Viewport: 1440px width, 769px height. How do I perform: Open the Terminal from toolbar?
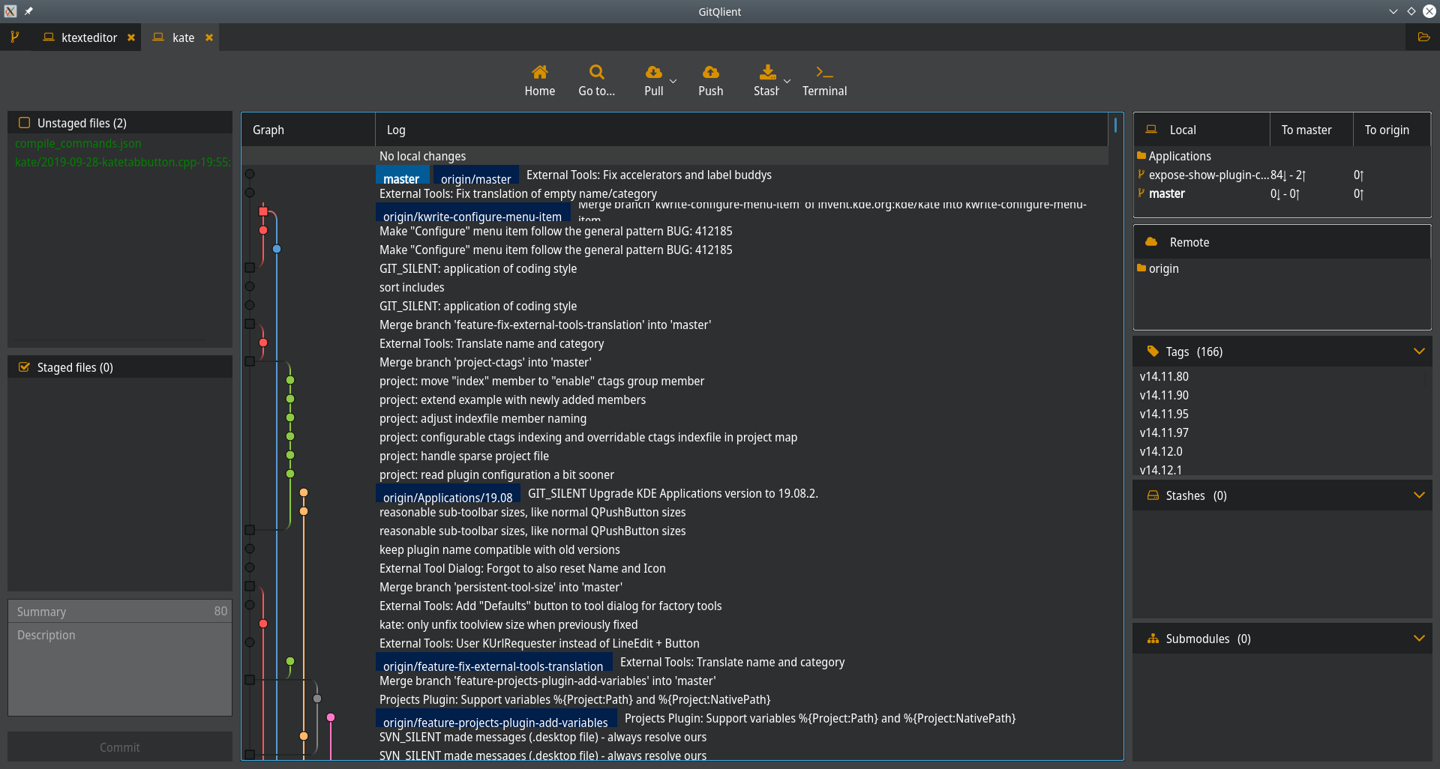coord(824,80)
